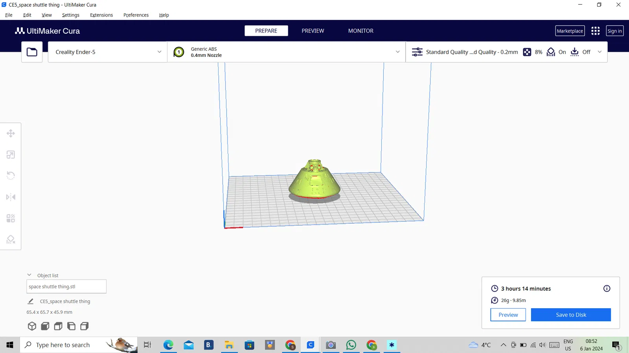Open the View menu
Viewport: 629px width, 353px height.
(x=47, y=15)
